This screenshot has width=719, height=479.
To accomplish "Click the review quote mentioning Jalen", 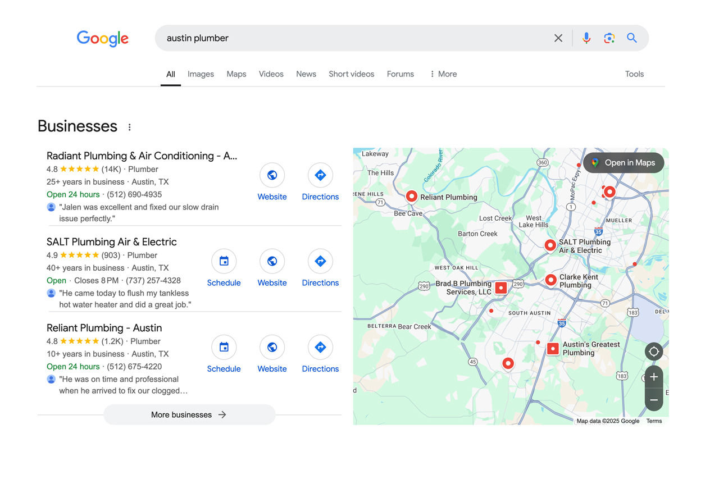I will 139,213.
